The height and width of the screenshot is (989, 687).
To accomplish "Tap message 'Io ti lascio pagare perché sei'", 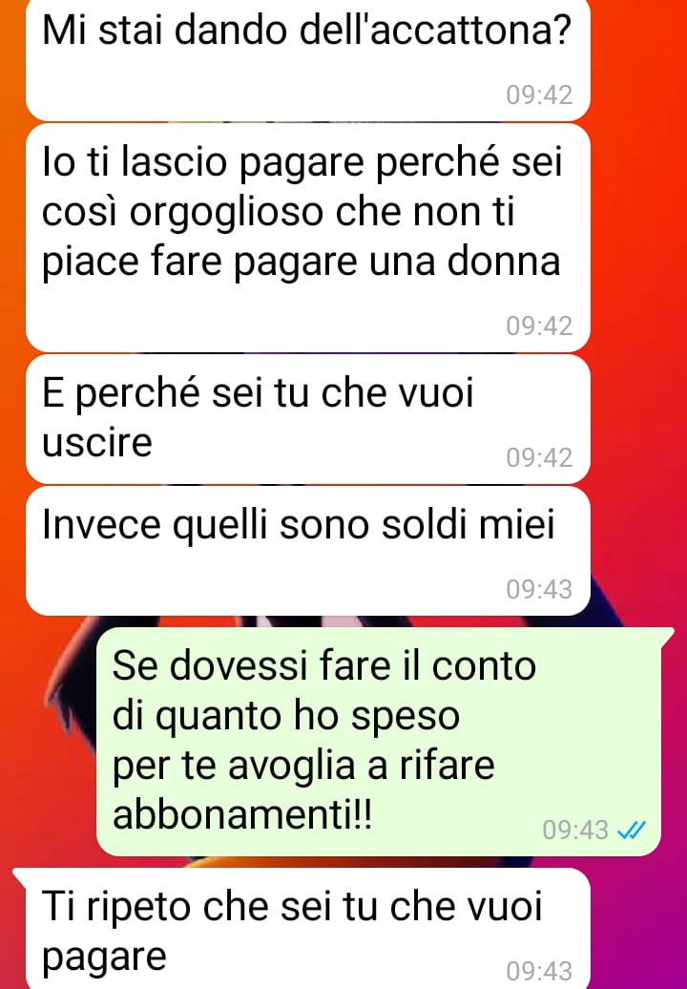I will click(307, 238).
